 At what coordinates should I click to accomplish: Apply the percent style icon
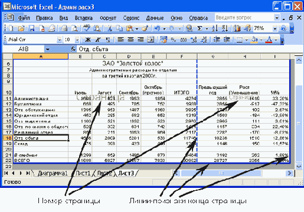(174, 40)
